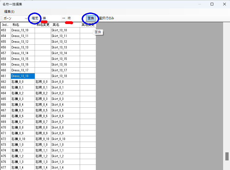Click the search text field containing 褲
The height and width of the screenshot is (170, 230).
coord(51,18)
